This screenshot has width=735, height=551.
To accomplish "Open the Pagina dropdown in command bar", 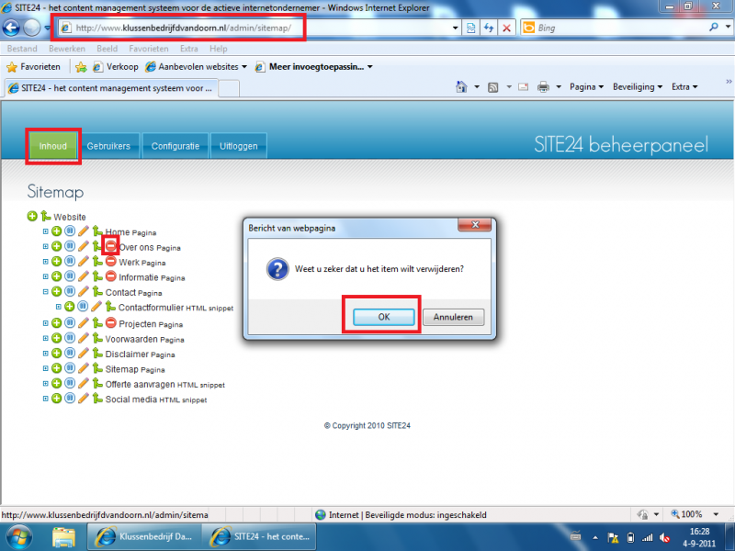I will click(x=585, y=87).
